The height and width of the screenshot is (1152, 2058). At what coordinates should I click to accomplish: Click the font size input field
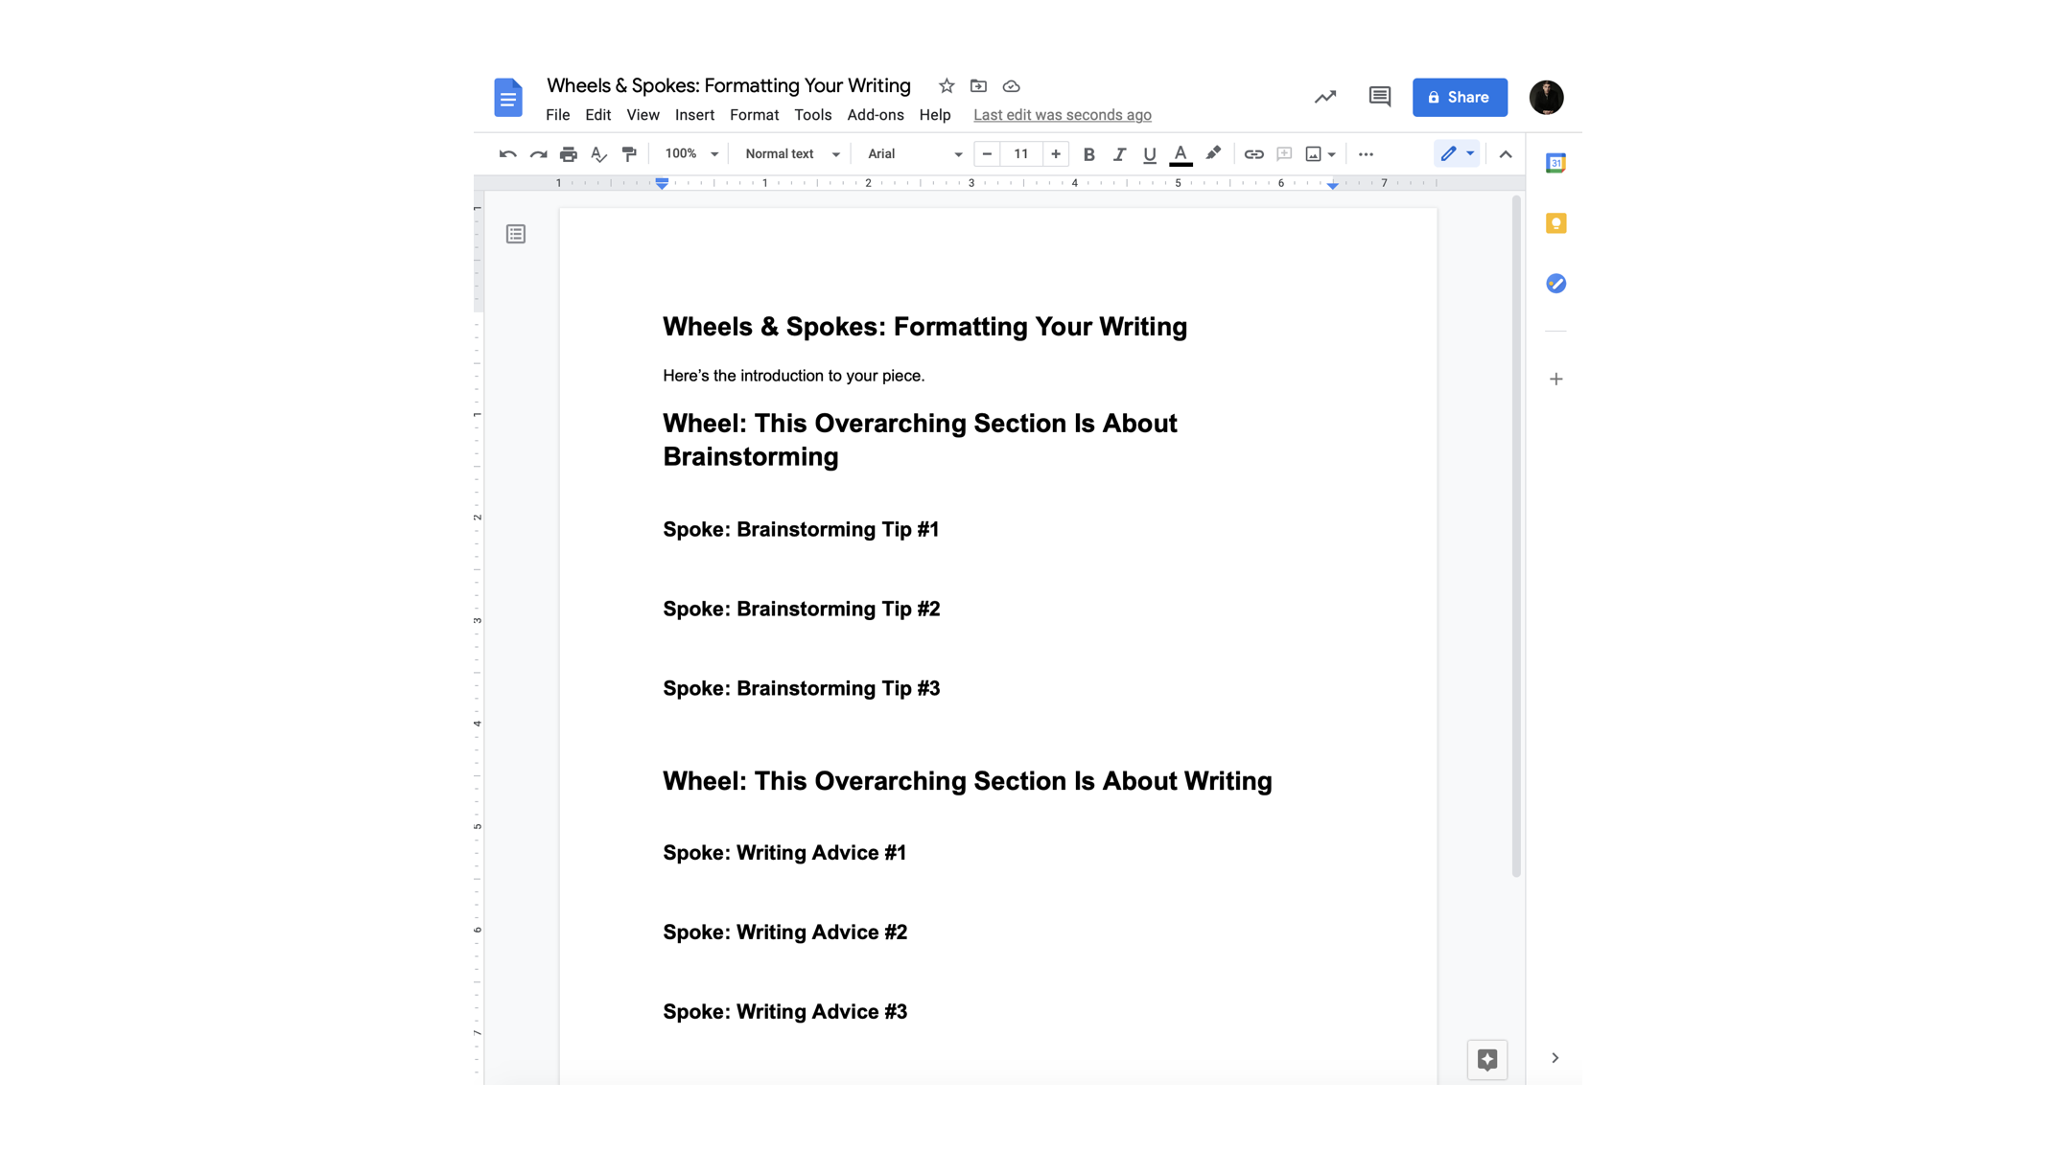coord(1020,154)
